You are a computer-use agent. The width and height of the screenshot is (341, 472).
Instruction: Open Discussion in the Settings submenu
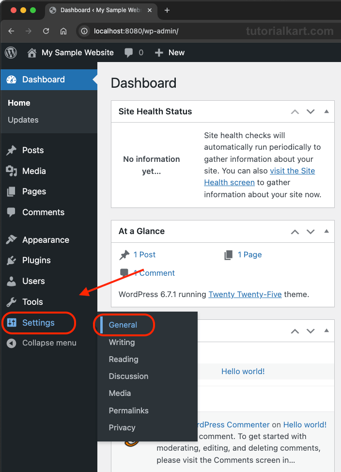(128, 376)
